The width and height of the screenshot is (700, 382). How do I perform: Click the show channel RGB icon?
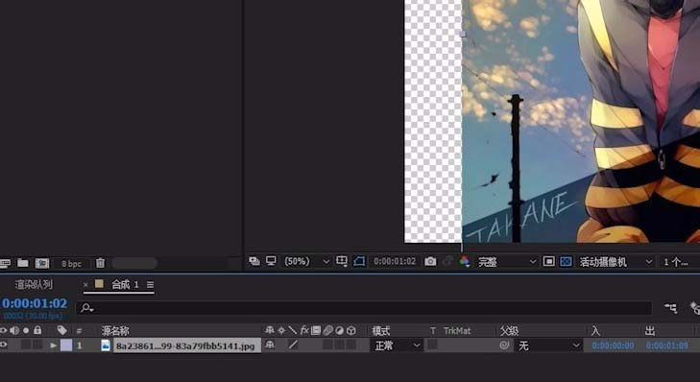click(x=465, y=261)
